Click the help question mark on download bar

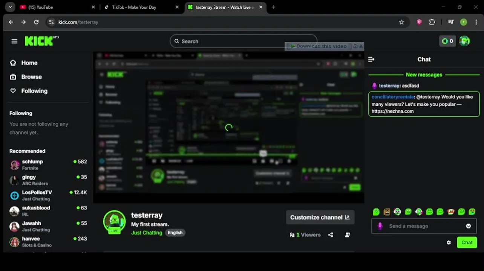pos(355,46)
